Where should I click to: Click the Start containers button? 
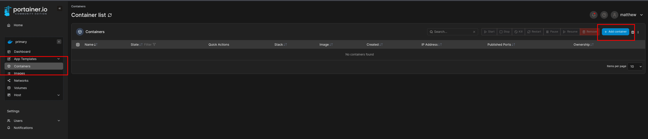489,32
